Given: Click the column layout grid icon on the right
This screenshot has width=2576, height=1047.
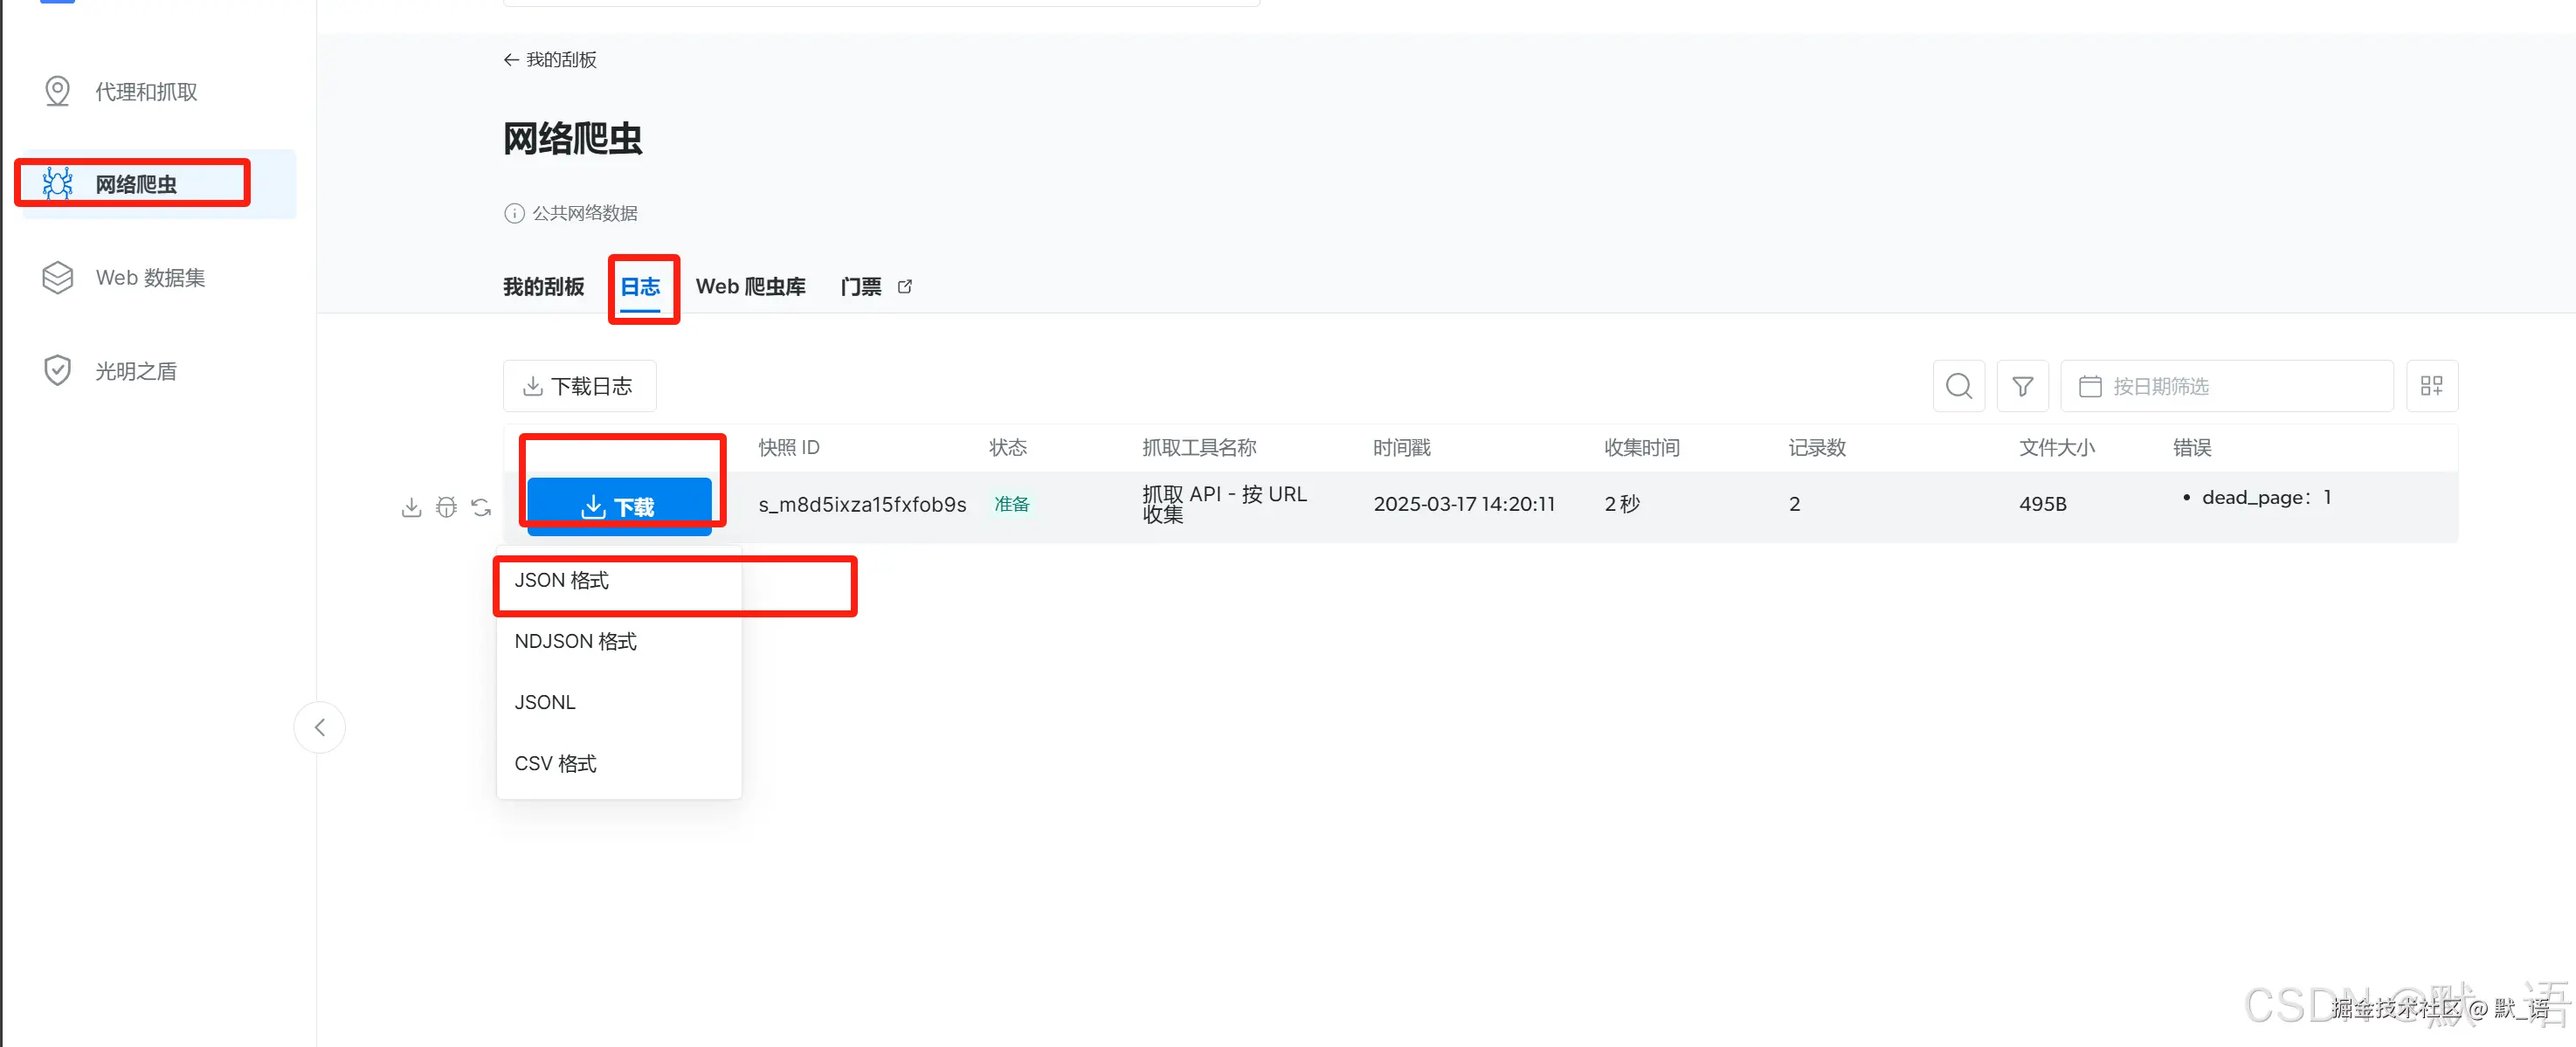Looking at the screenshot, I should [2432, 385].
